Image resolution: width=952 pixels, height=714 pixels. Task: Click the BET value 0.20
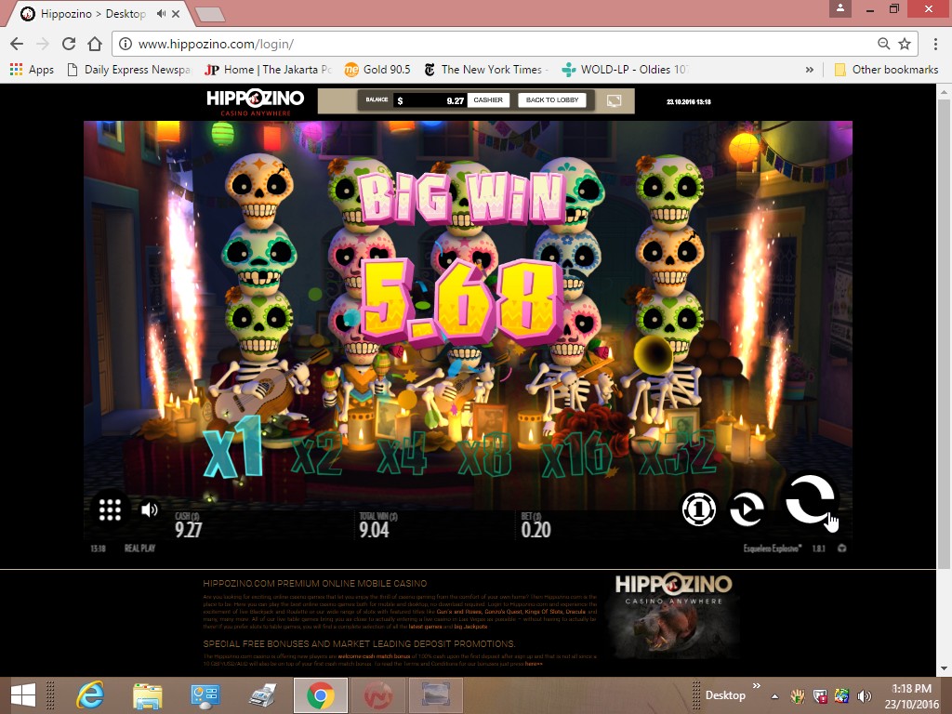point(535,529)
